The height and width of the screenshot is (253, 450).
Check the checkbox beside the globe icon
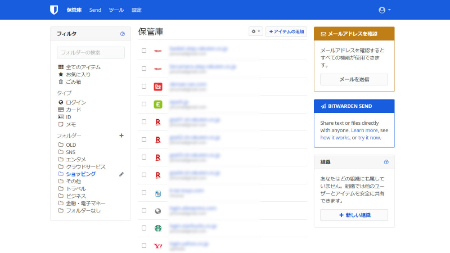[x=144, y=210]
